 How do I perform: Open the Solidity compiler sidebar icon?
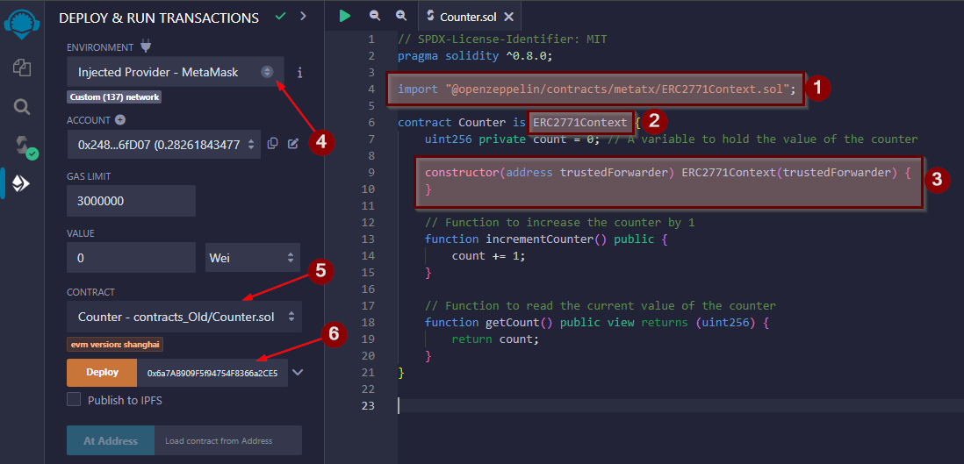[x=22, y=145]
